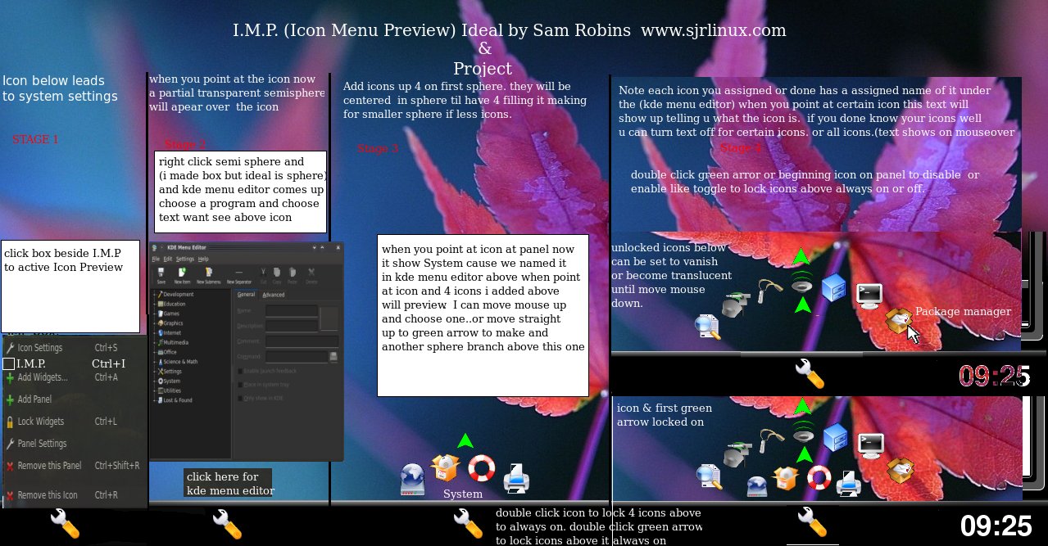The height and width of the screenshot is (546, 1048).
Task: Switch to the Advanced tab
Action: point(274,295)
